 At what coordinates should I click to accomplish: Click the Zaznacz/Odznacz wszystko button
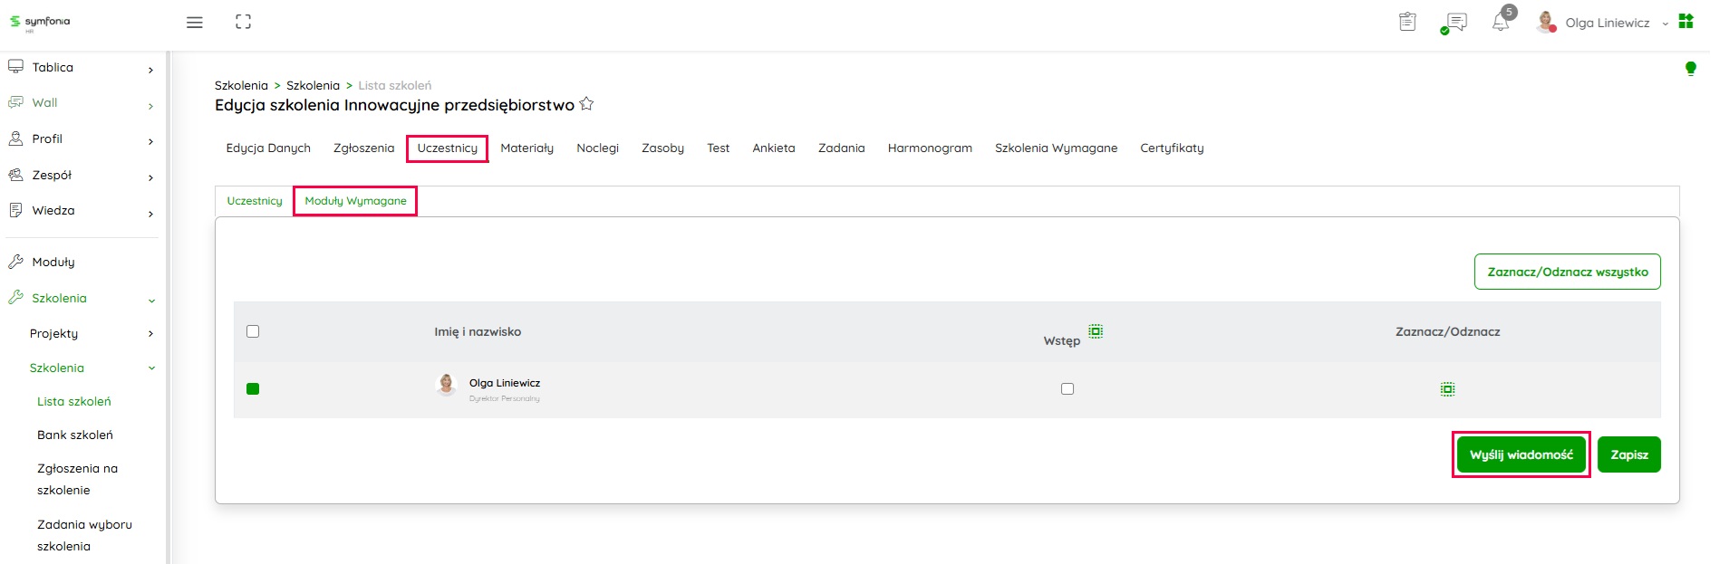tap(1567, 272)
